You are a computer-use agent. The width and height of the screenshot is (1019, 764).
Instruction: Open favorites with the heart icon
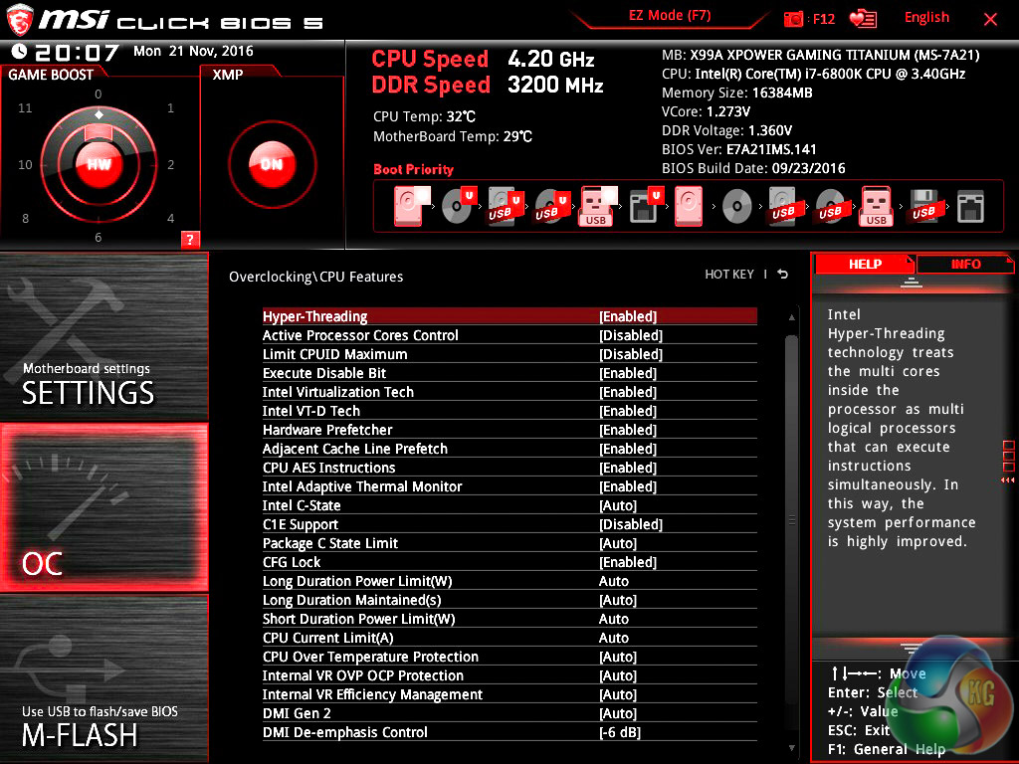[x=863, y=19]
